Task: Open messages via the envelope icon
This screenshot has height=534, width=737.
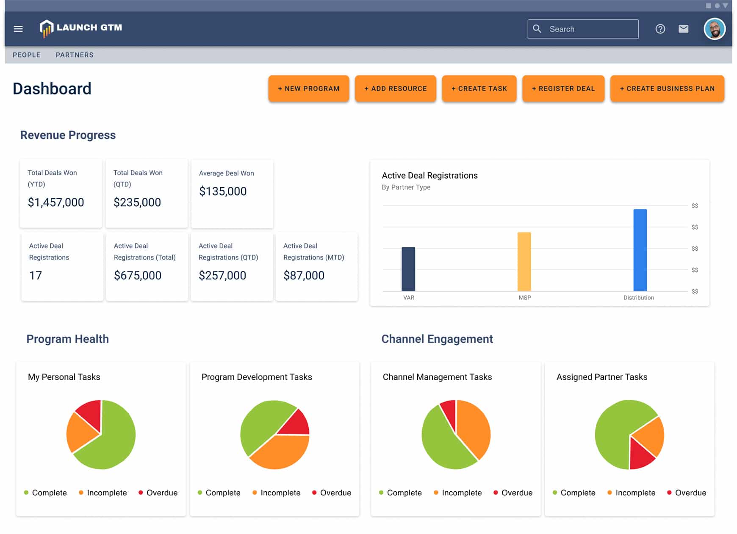Action: 684,29
